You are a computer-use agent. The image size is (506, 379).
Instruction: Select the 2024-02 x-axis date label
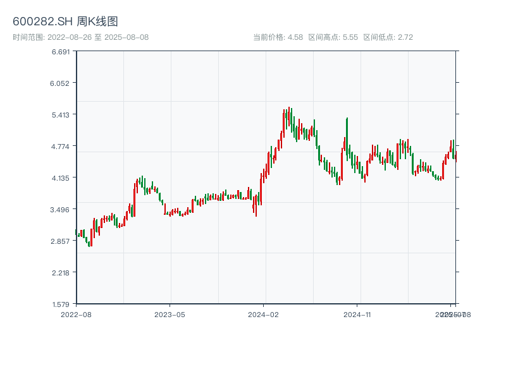coord(264,314)
